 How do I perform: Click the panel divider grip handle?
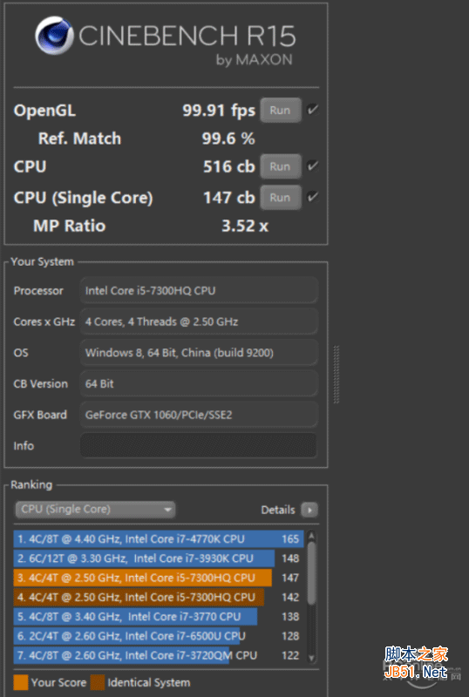point(336,375)
